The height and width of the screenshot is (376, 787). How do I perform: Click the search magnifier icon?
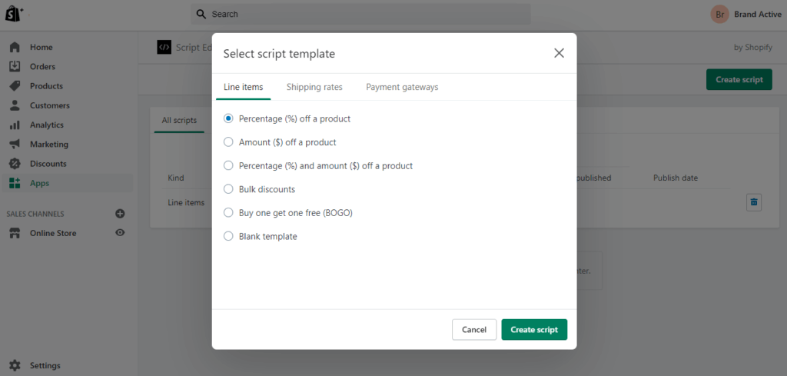tap(201, 14)
